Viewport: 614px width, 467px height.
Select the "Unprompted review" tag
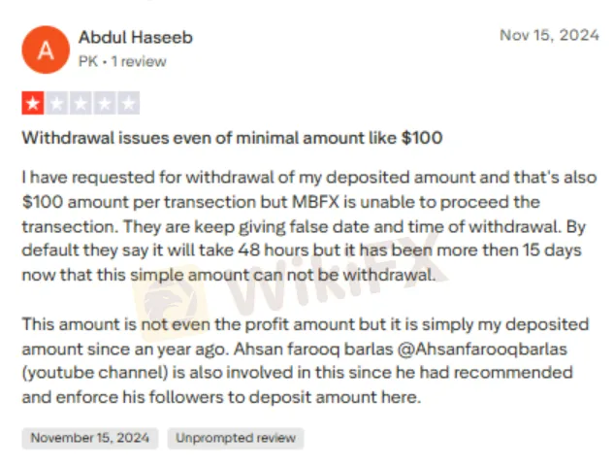tap(235, 438)
